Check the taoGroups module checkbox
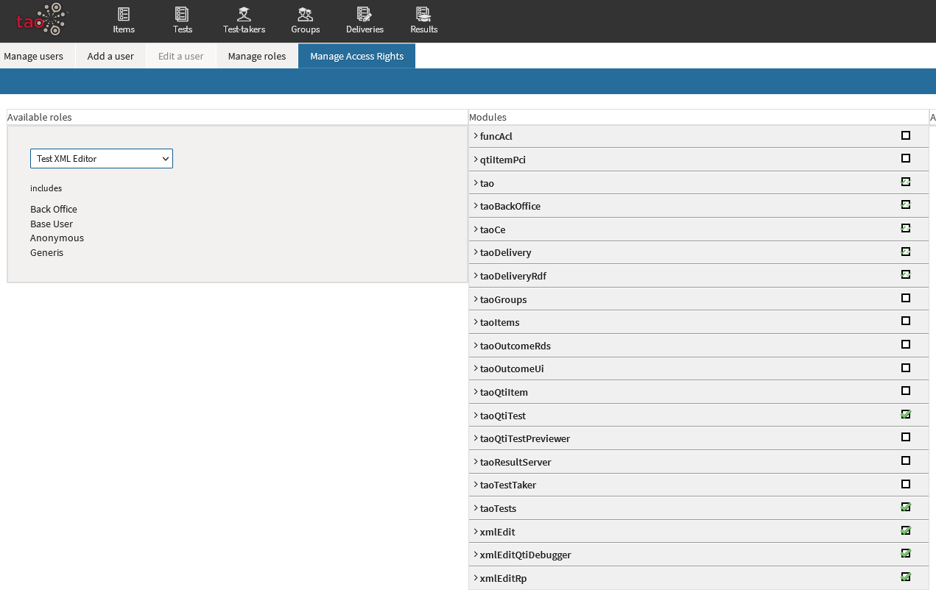This screenshot has height=598, width=936. 905,298
